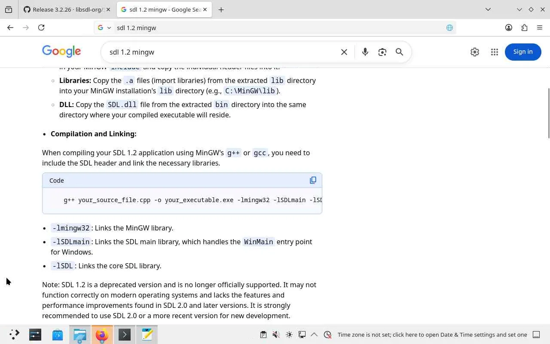Open the terminal from taskbar

(x=125, y=335)
